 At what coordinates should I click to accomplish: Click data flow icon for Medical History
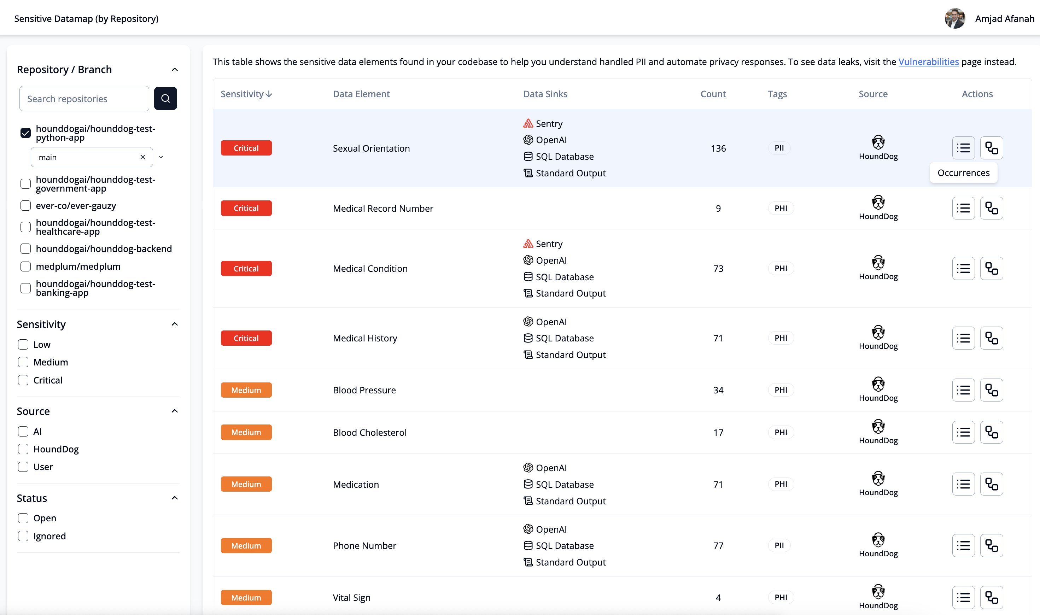[991, 338]
